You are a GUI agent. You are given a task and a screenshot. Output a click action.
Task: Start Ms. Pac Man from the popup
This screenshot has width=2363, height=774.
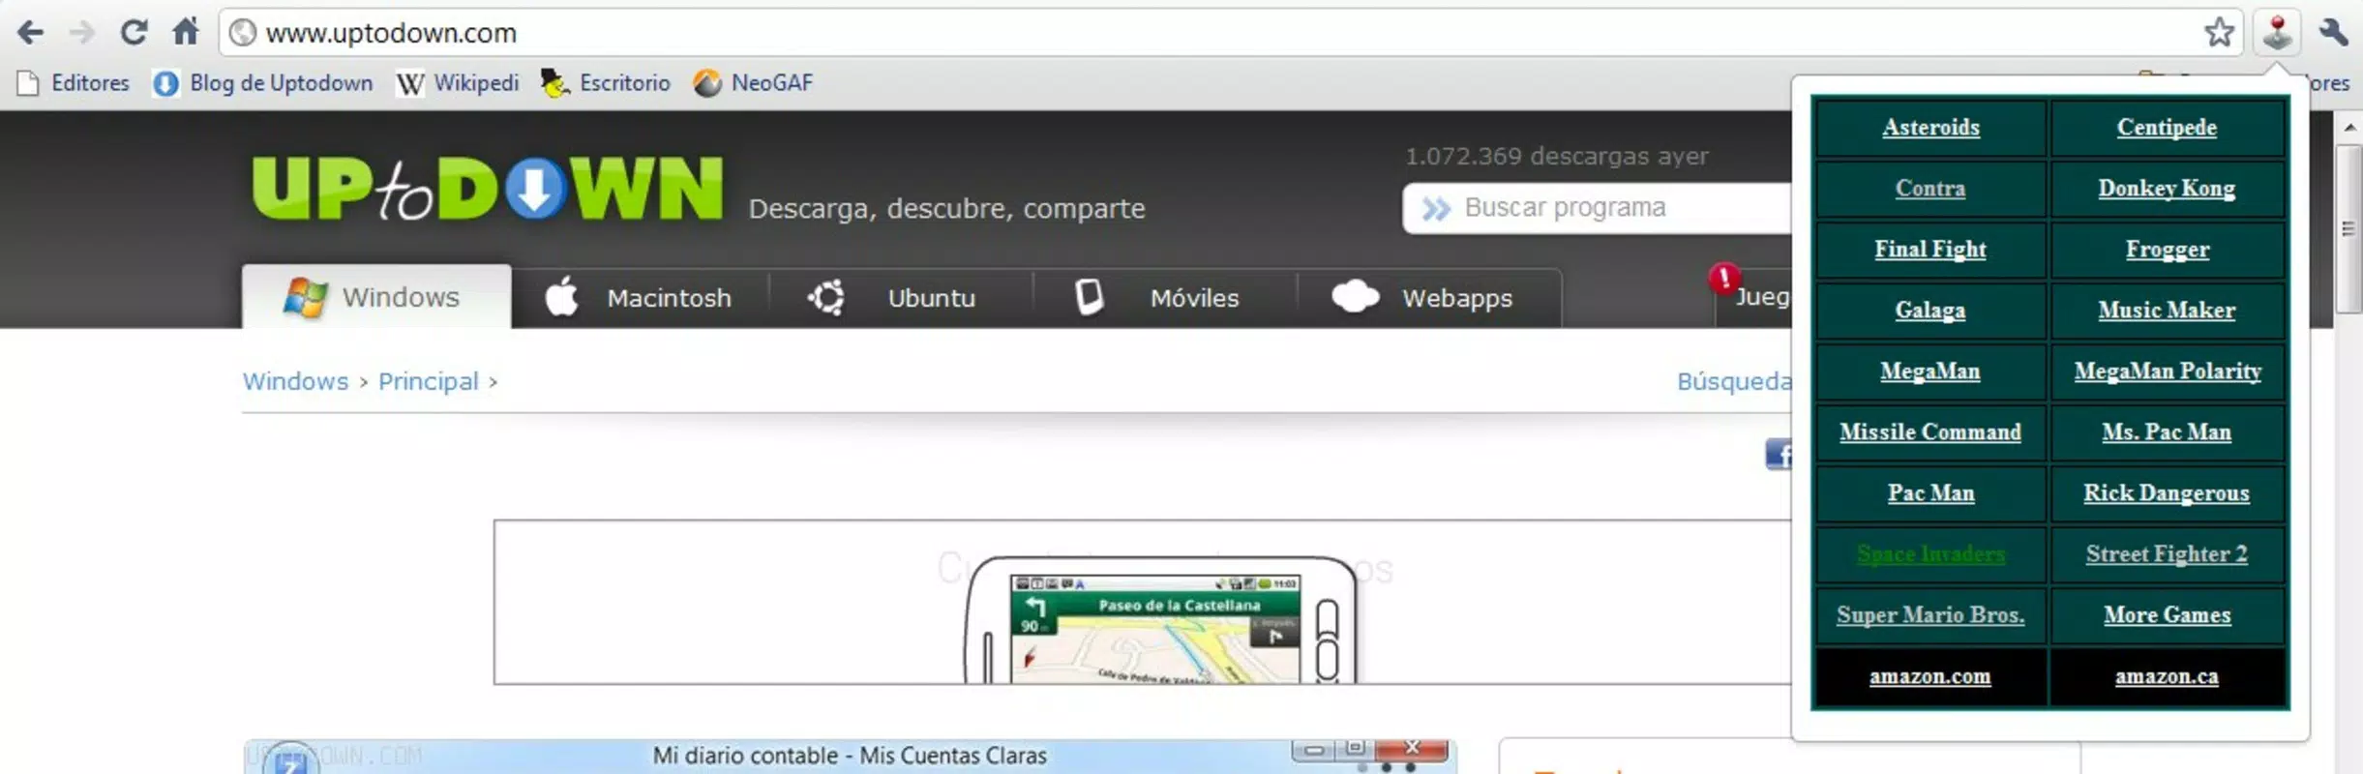[2167, 432]
